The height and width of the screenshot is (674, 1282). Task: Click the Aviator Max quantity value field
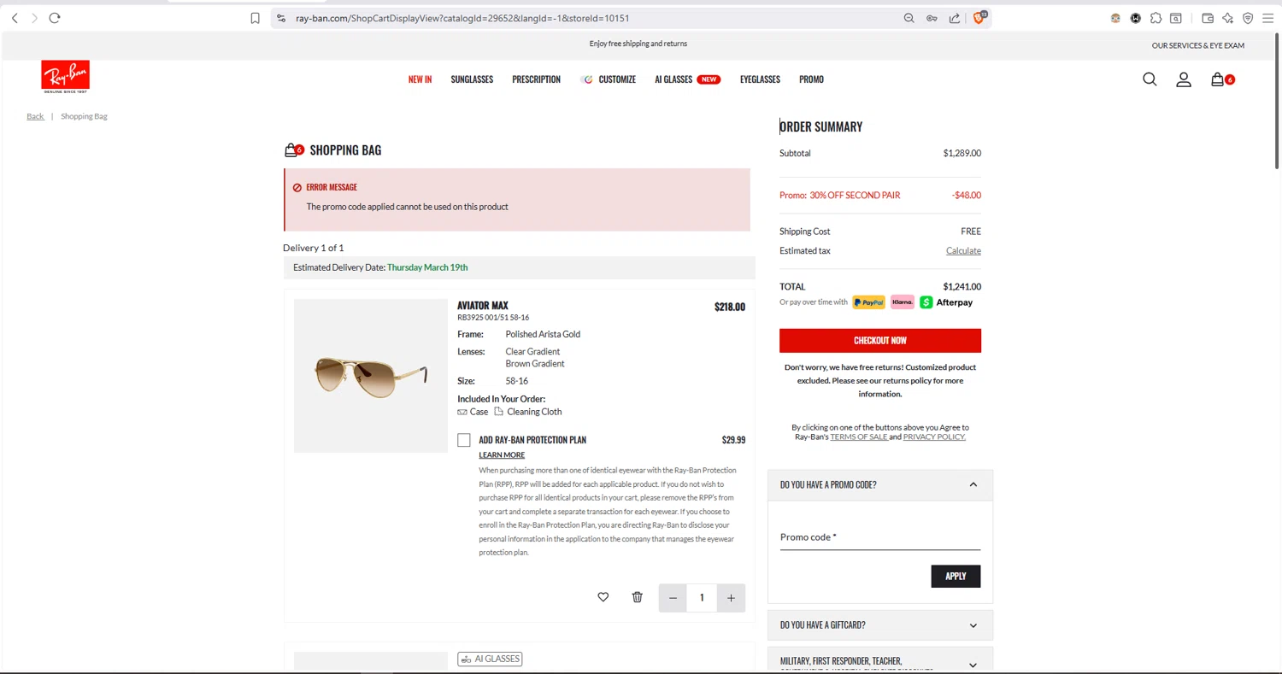pos(702,598)
